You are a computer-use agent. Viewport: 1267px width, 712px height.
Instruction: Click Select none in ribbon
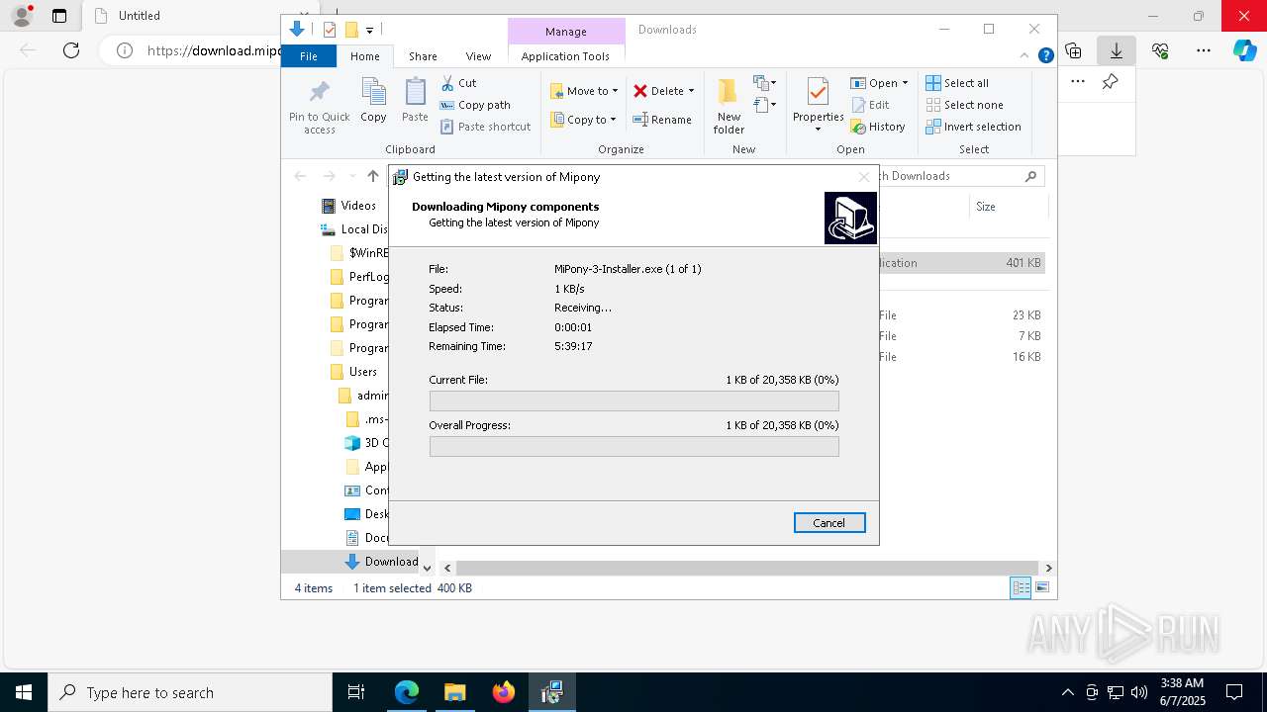pyautogui.click(x=964, y=105)
